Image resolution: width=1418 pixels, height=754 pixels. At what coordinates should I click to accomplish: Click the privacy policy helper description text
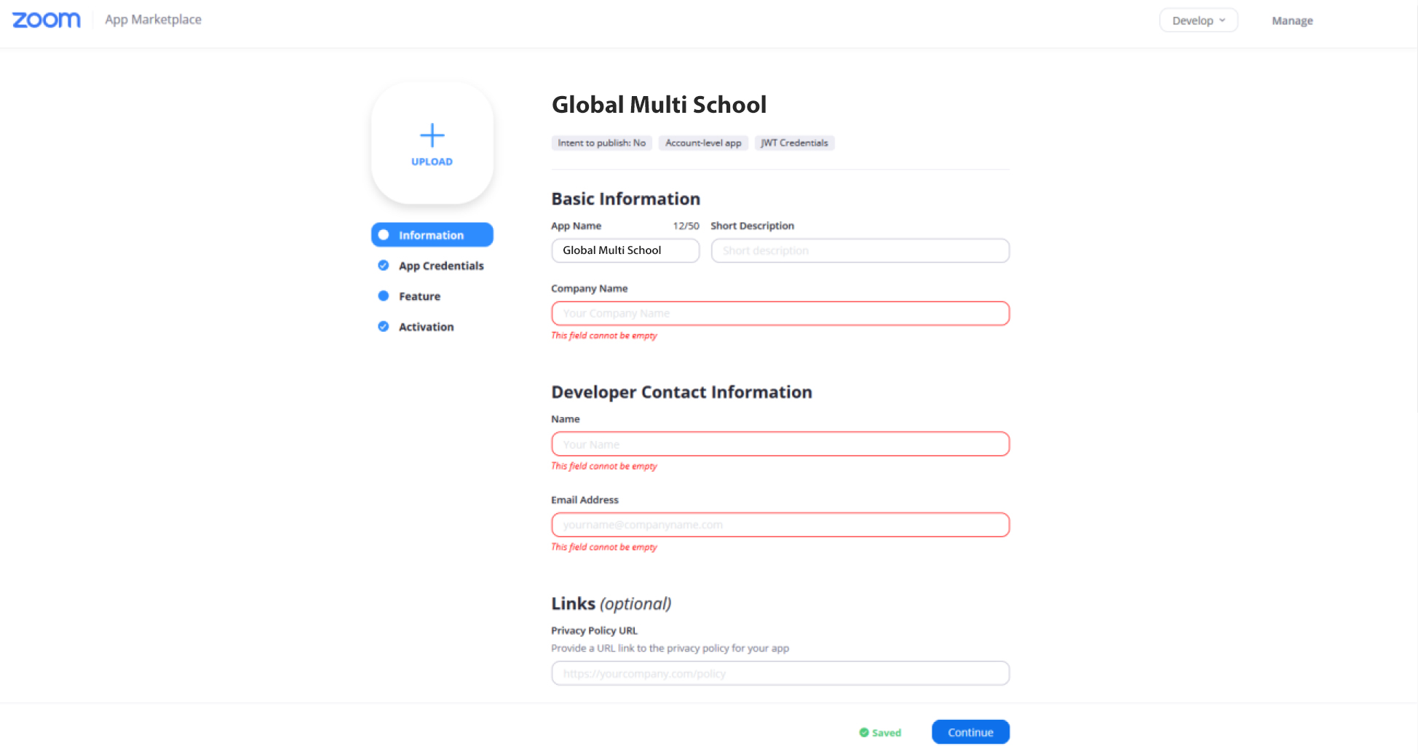[670, 648]
